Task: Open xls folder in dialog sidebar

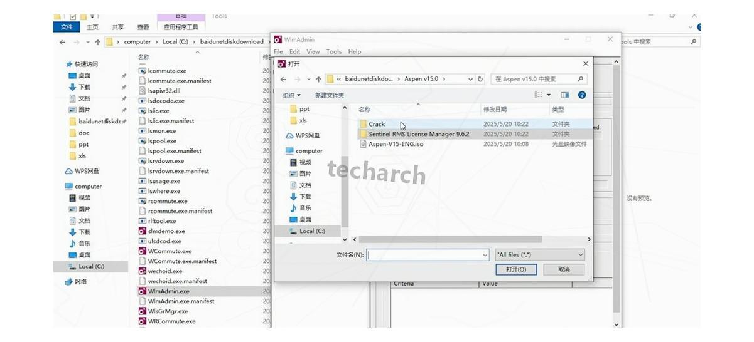Action: click(299, 120)
